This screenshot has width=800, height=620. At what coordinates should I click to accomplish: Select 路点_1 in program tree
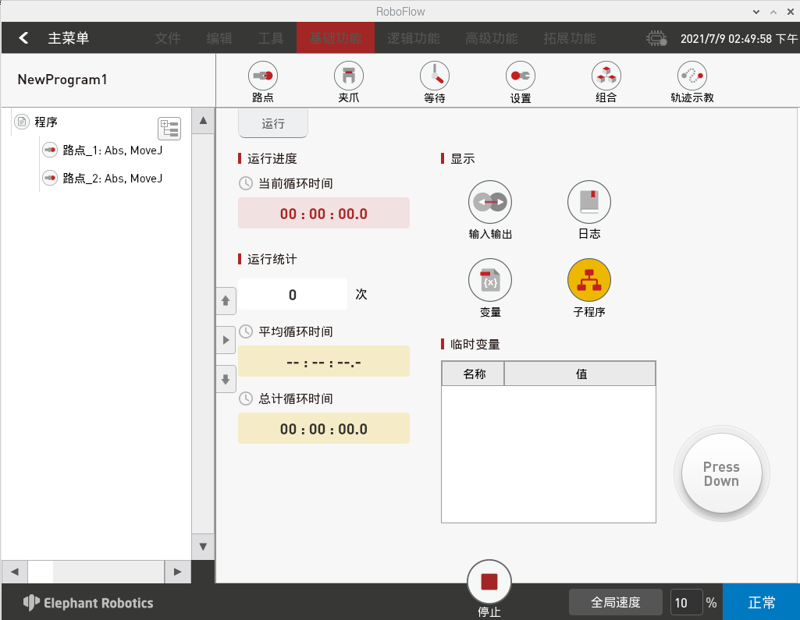[x=112, y=150]
